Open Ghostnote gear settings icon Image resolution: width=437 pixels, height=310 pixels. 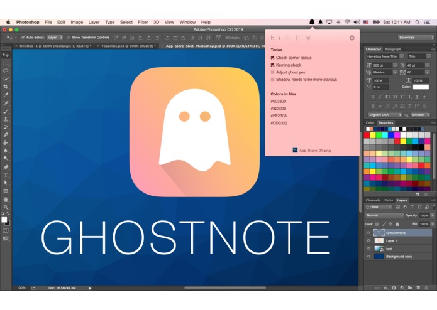pos(352,38)
